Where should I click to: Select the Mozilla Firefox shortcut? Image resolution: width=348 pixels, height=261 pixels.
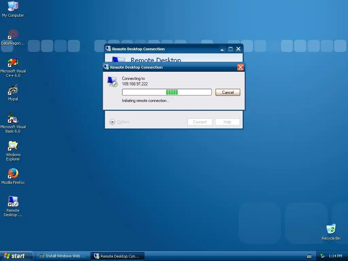[13, 176]
